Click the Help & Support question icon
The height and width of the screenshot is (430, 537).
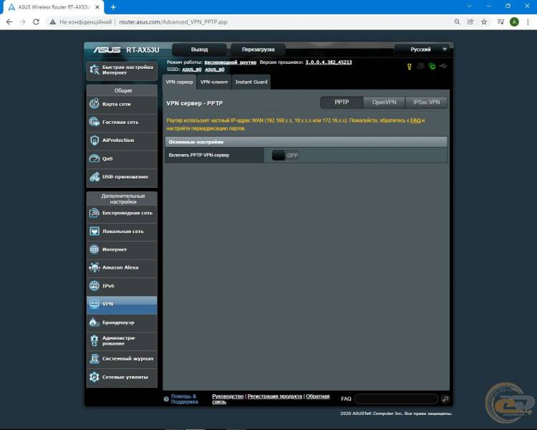[x=166, y=399]
